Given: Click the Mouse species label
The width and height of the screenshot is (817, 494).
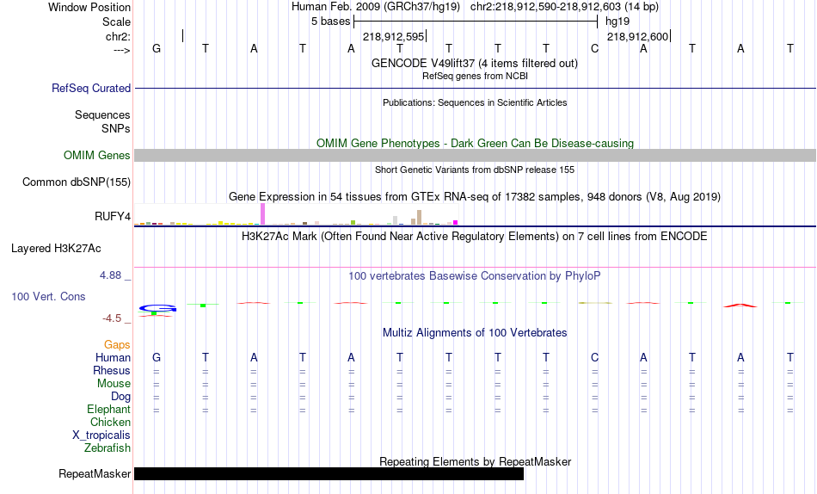Looking at the screenshot, I should [114, 384].
